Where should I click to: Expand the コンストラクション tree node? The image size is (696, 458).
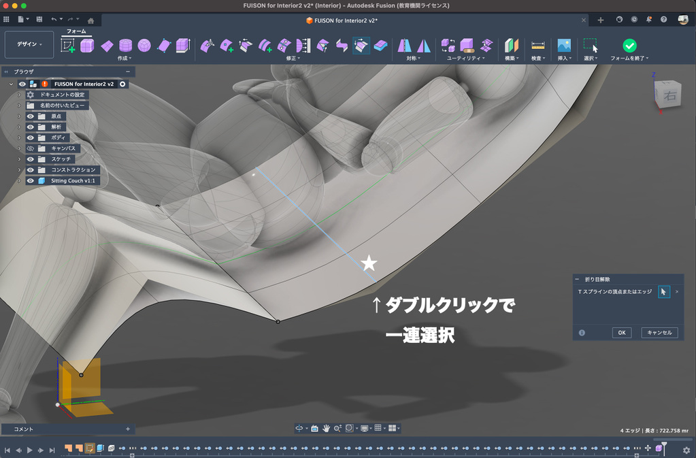click(x=19, y=170)
